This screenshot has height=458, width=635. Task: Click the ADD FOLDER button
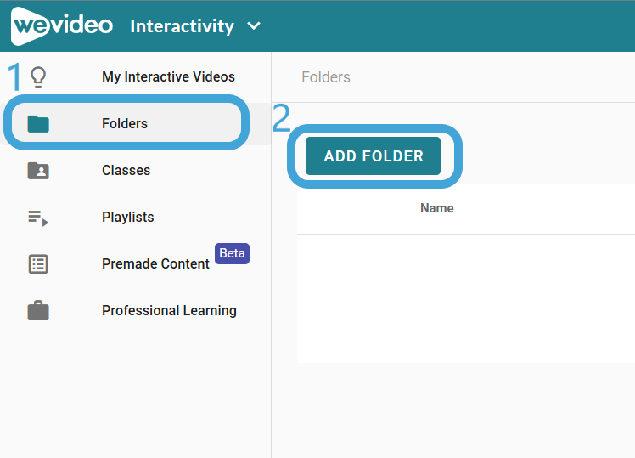pos(373,156)
